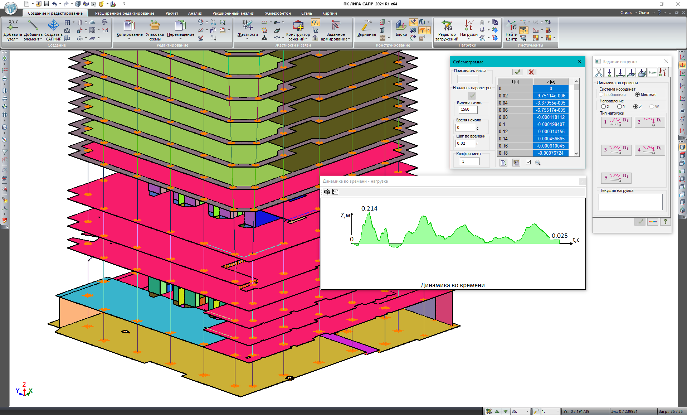This screenshot has height=415, width=687.
Task: Select the Y direction radio button
Action: pyautogui.click(x=619, y=107)
